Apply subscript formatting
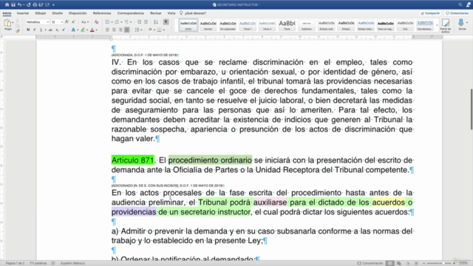 click(57, 30)
